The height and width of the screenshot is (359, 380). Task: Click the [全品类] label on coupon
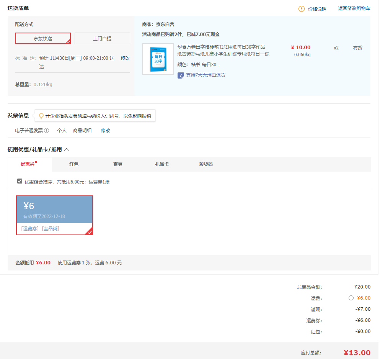click(51, 228)
